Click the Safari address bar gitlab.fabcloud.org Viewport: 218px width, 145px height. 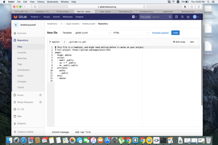107,7
